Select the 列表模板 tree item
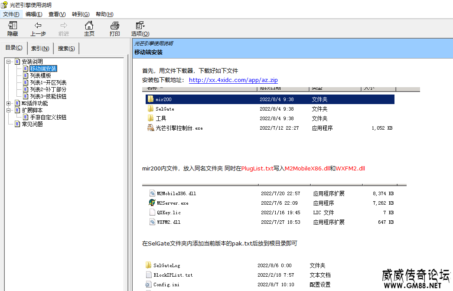Viewport: 453px width, 291px height. point(40,75)
